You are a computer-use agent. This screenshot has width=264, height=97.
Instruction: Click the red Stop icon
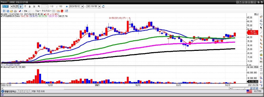click(62, 11)
